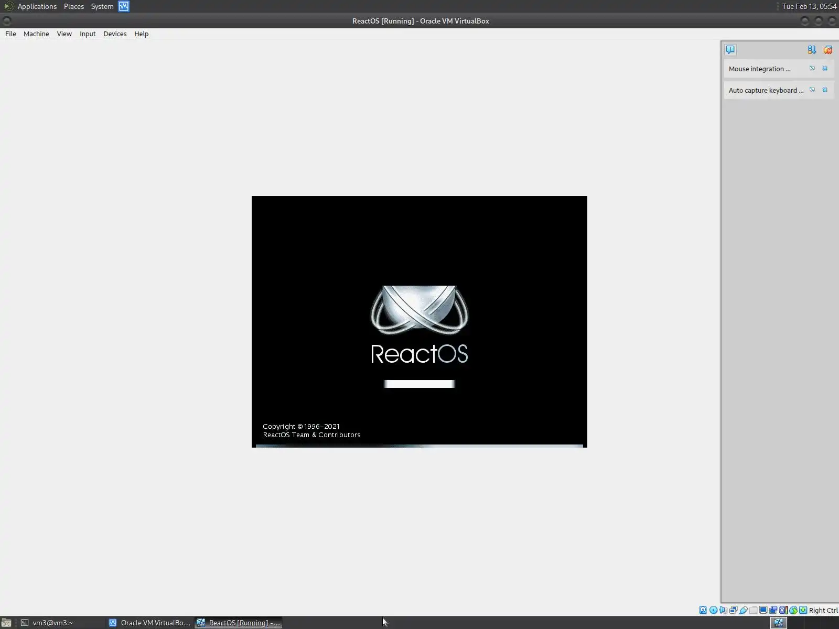Click the display status icon
The height and width of the screenshot is (629, 839).
click(763, 610)
